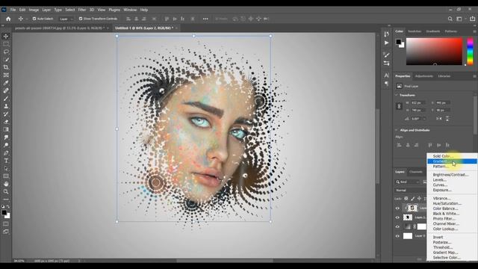
Task: Select the Eyedropper tool
Action: (6, 83)
